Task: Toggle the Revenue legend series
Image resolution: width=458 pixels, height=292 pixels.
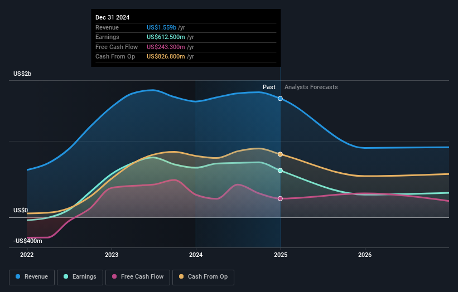Action: coord(32,277)
